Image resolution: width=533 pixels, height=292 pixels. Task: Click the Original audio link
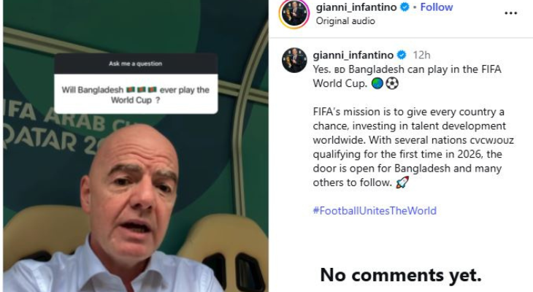click(345, 21)
